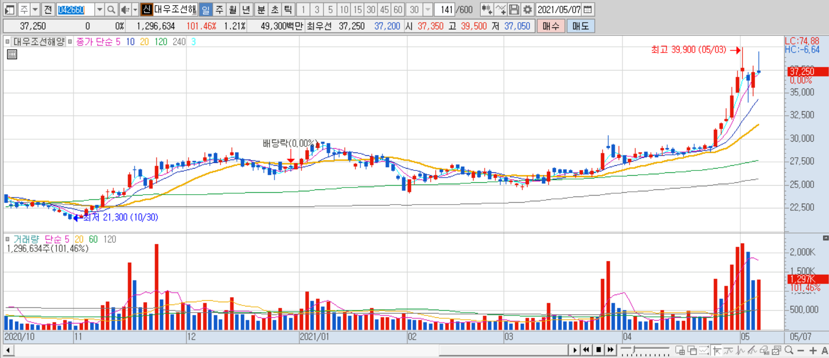
Task: Click first overlapping-window layout icon
Action: [x=680, y=350]
